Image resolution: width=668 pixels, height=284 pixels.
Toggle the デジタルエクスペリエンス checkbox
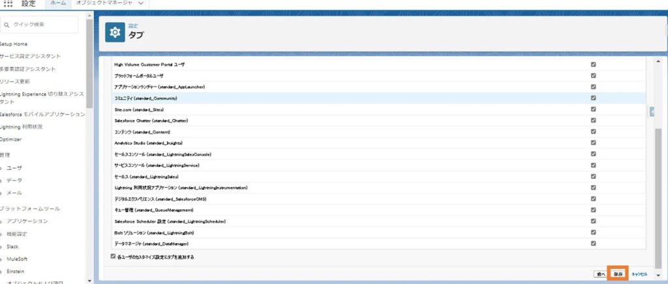(593, 199)
